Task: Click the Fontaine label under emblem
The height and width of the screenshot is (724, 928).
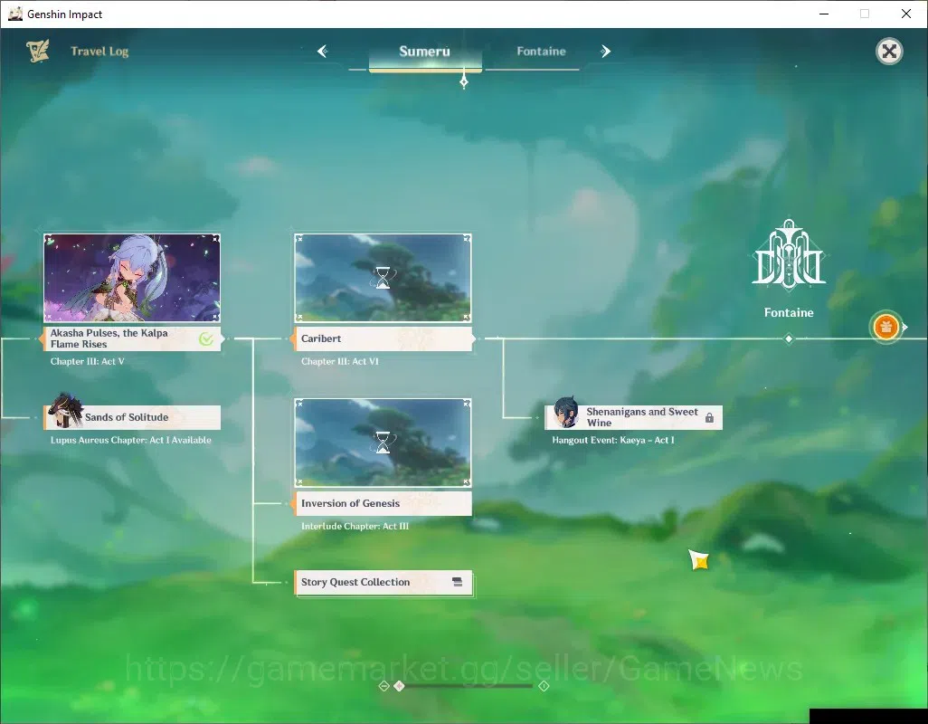Action: click(789, 312)
